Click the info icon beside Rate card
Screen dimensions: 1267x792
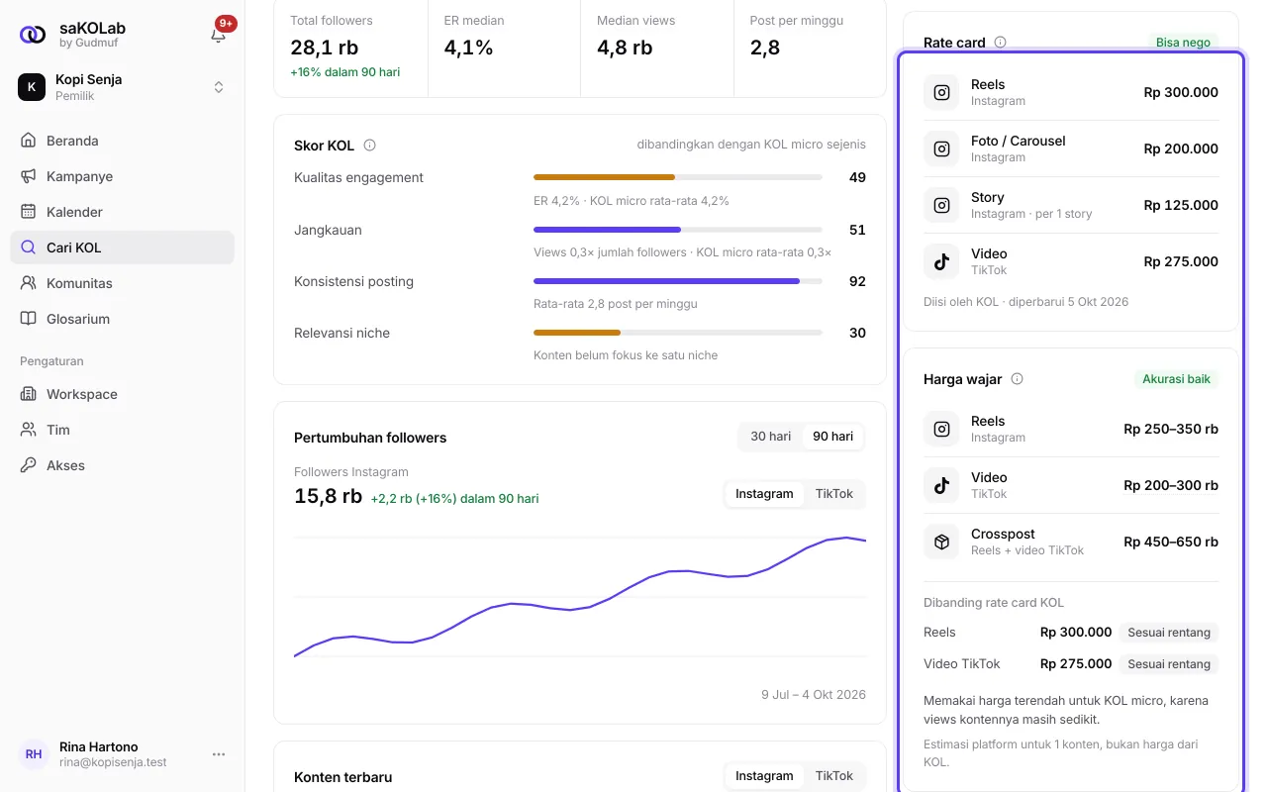tap(1000, 43)
